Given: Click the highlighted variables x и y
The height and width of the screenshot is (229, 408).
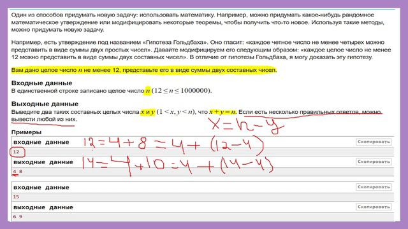Looking at the screenshot, I should [147, 112].
